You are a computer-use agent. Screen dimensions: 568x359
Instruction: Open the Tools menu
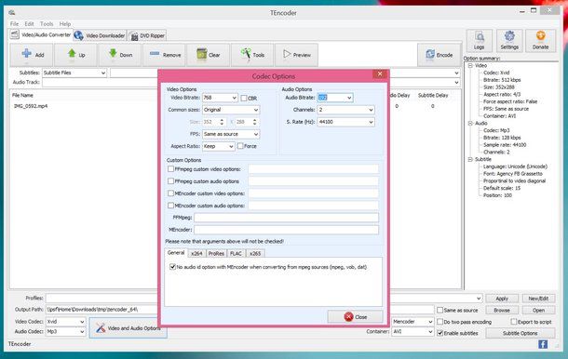point(47,24)
